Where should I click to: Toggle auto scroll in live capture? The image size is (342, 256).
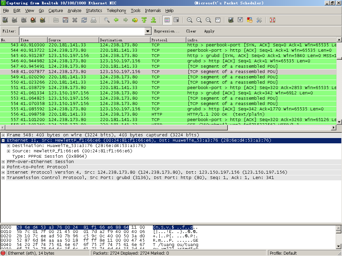[x=176, y=20]
